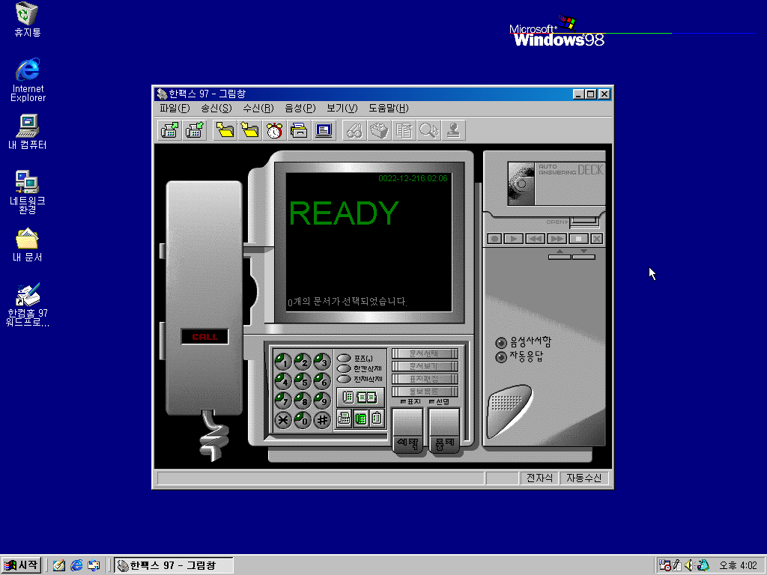Click the rewind button on answering deck

coord(535,239)
